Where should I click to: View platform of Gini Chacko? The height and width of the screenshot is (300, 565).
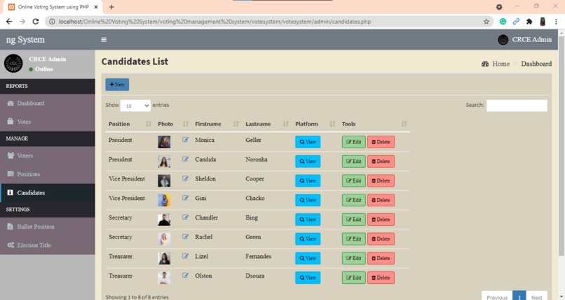[308, 200]
